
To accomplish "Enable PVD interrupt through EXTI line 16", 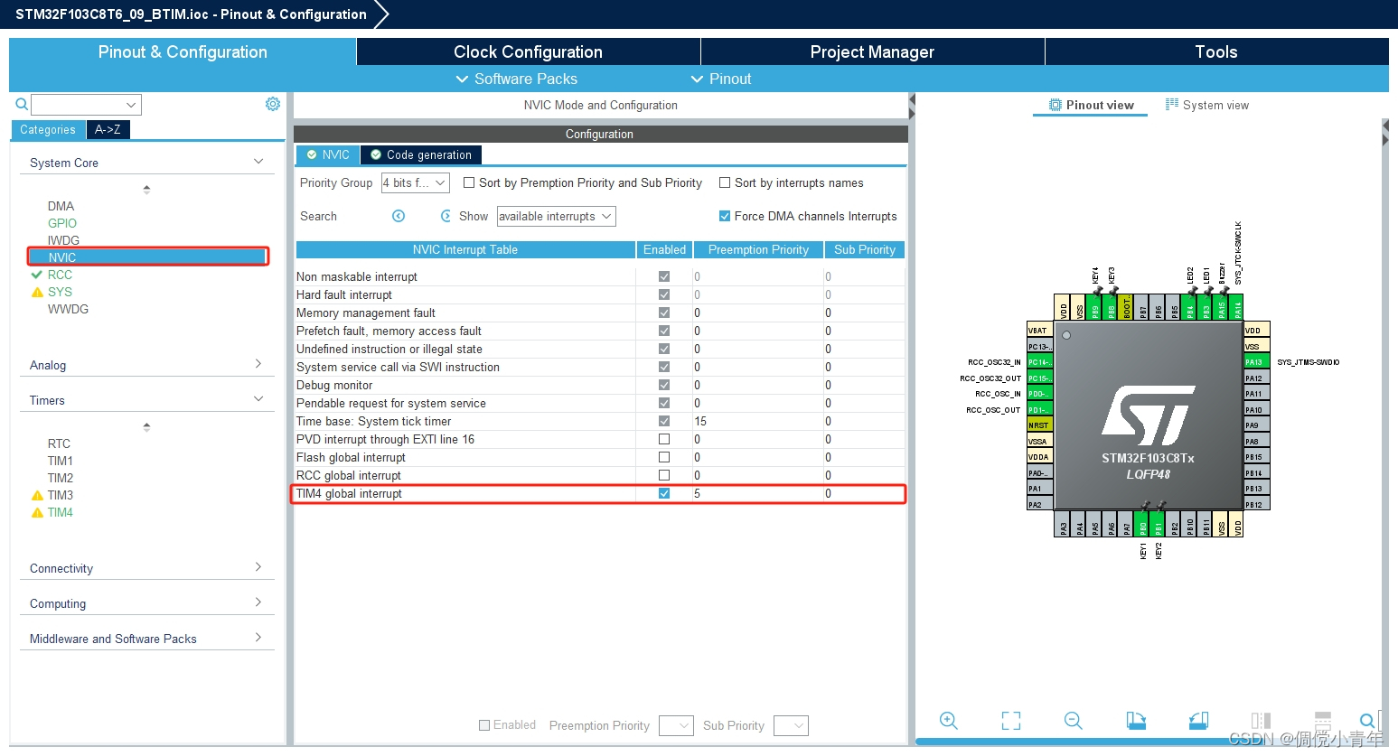I will click(x=664, y=439).
